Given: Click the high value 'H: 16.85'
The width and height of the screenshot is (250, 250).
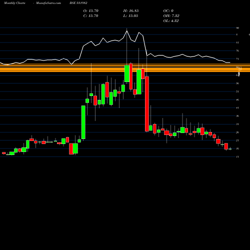Looking at the screenshot, I should point(131,10).
